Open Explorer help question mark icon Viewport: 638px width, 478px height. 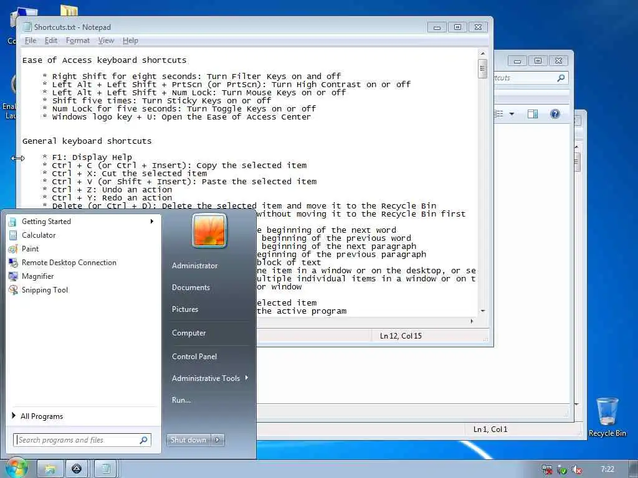pos(555,114)
